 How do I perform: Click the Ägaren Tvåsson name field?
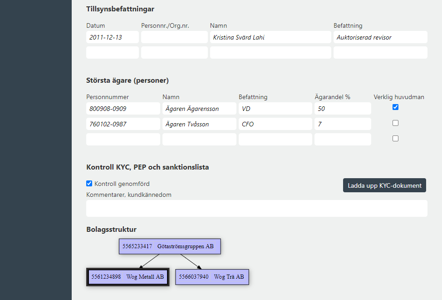point(199,124)
